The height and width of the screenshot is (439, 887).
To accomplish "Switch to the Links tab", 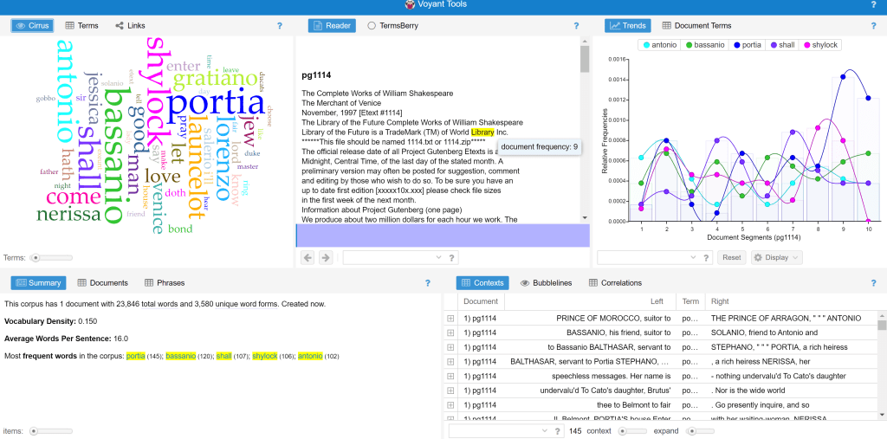I will click(x=130, y=25).
